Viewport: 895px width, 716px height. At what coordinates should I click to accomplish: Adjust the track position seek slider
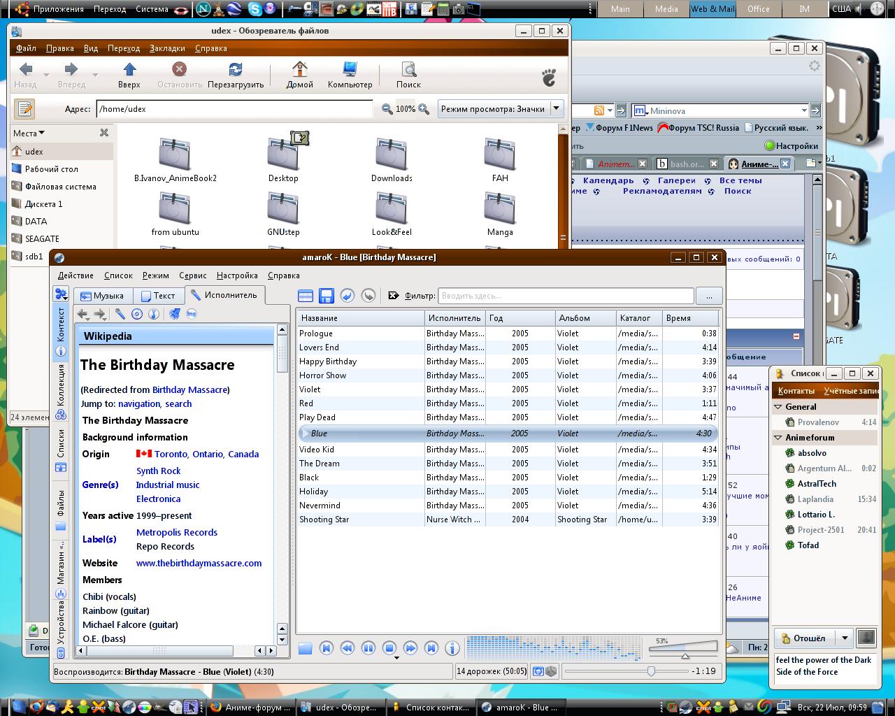coord(651,671)
